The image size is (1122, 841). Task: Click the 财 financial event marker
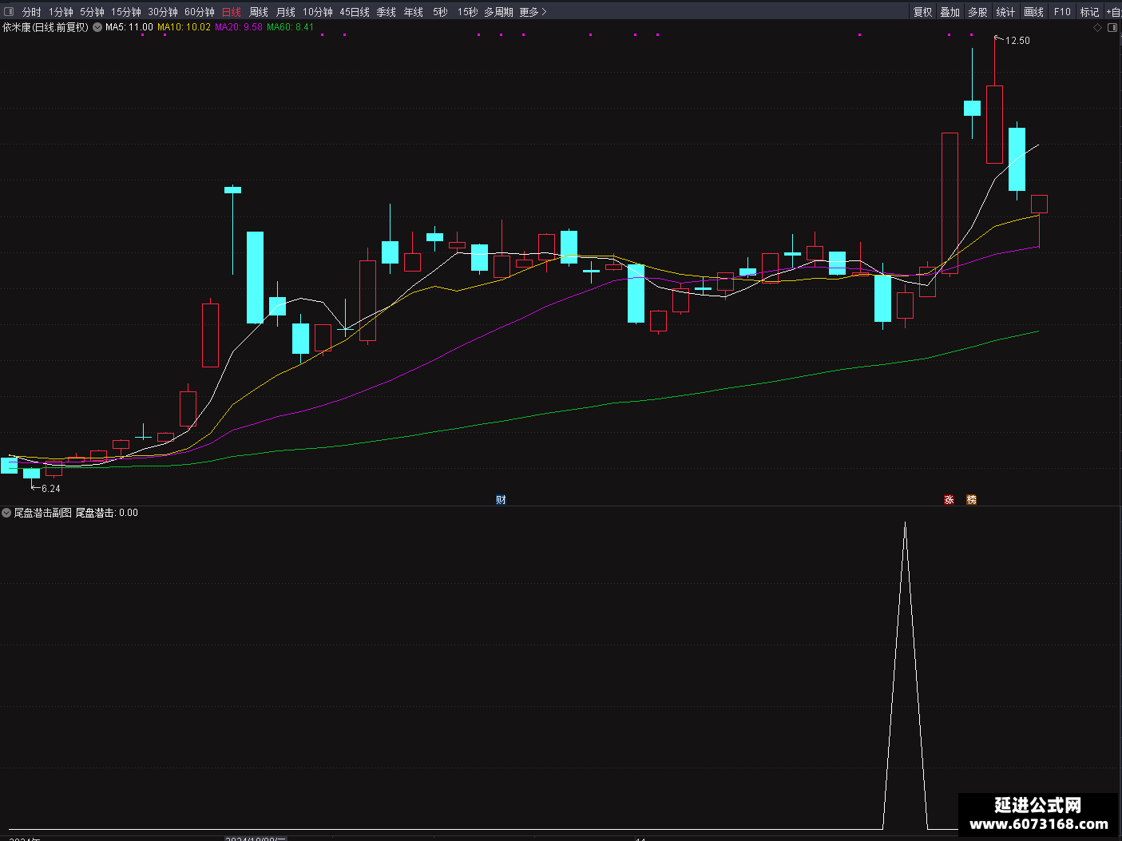(501, 500)
